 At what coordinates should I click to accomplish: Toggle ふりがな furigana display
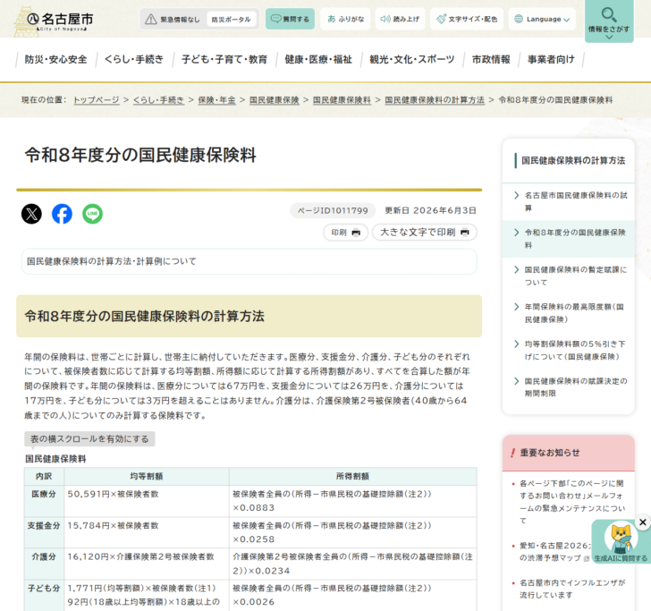pyautogui.click(x=345, y=19)
